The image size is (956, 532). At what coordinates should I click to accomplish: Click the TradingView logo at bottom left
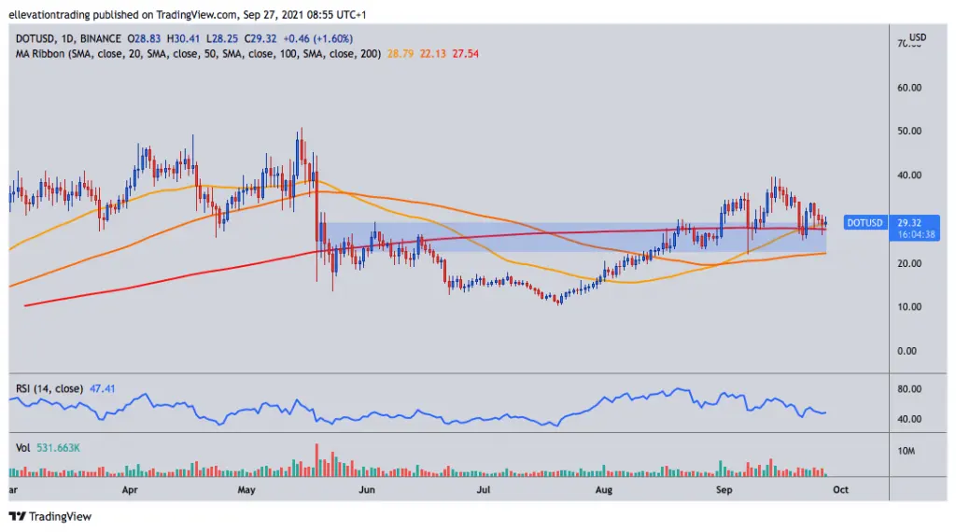(50, 516)
